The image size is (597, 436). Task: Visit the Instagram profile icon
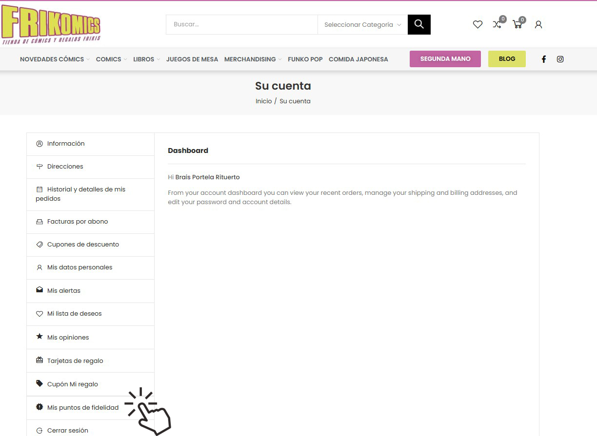click(560, 59)
